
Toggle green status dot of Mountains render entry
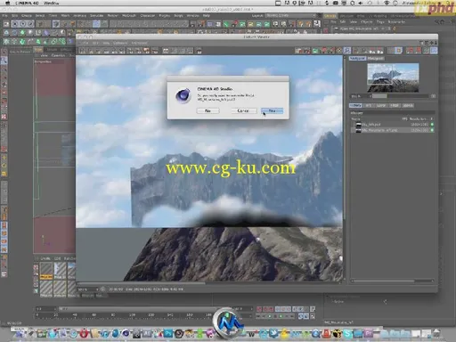pyautogui.click(x=432, y=130)
